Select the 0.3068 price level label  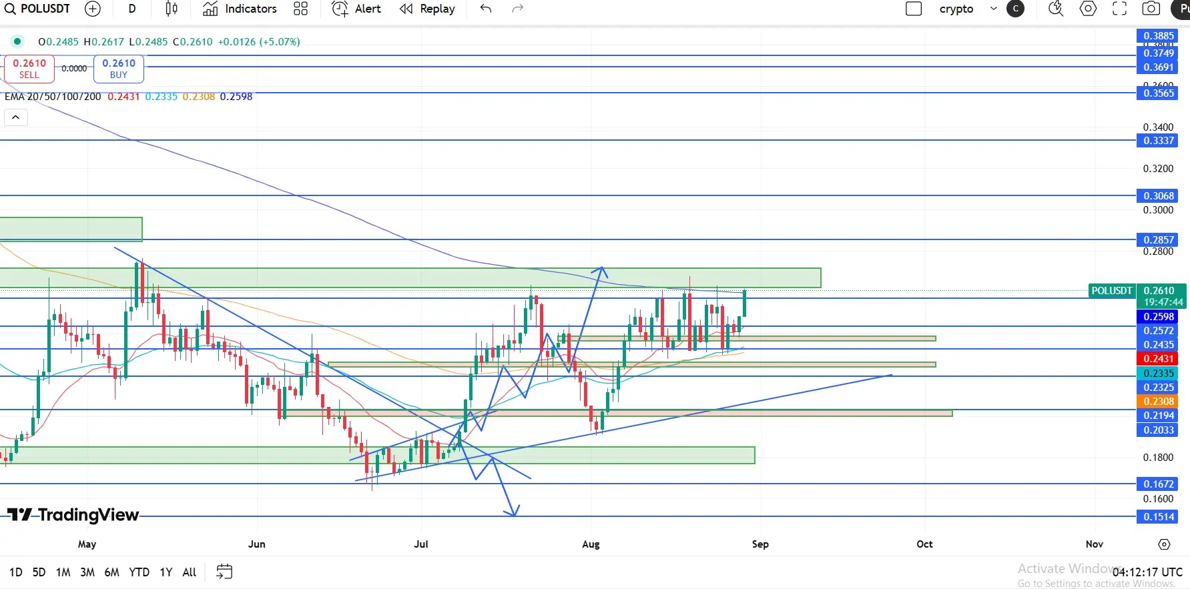coord(1158,196)
